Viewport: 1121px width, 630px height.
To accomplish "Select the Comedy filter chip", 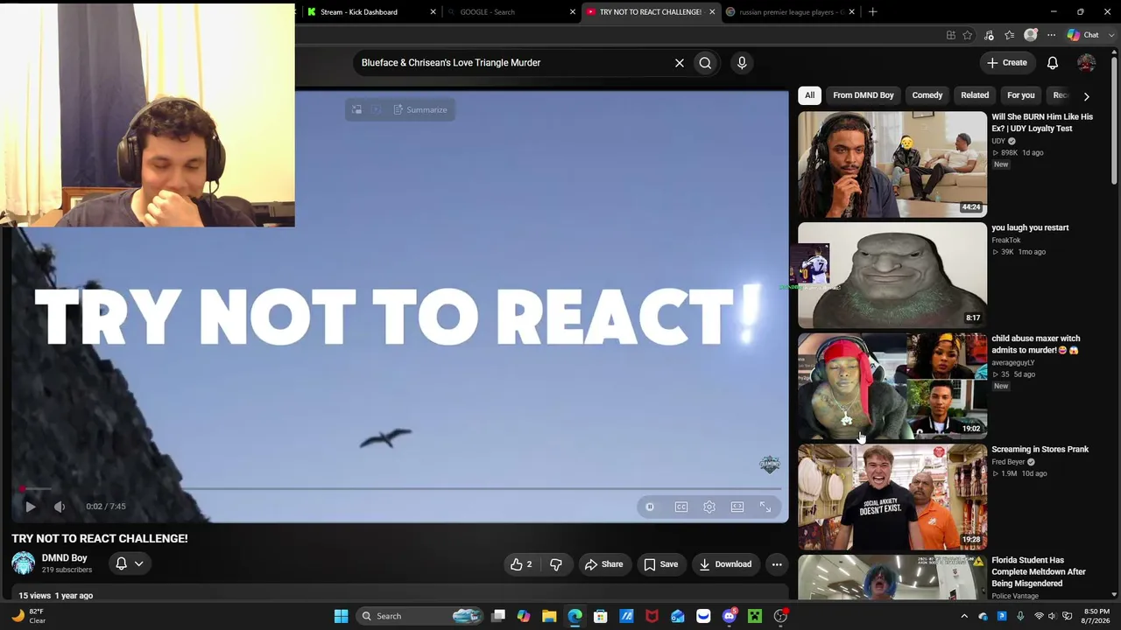I will click(x=927, y=95).
